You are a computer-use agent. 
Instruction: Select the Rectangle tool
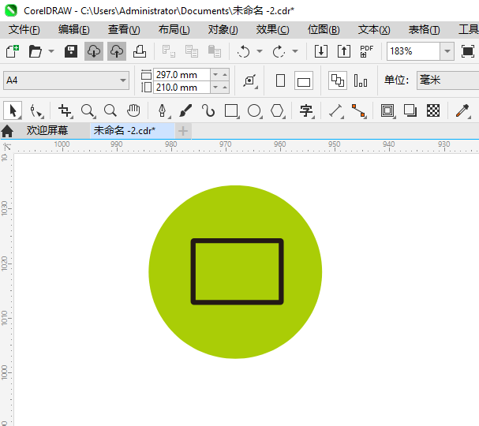[231, 110]
